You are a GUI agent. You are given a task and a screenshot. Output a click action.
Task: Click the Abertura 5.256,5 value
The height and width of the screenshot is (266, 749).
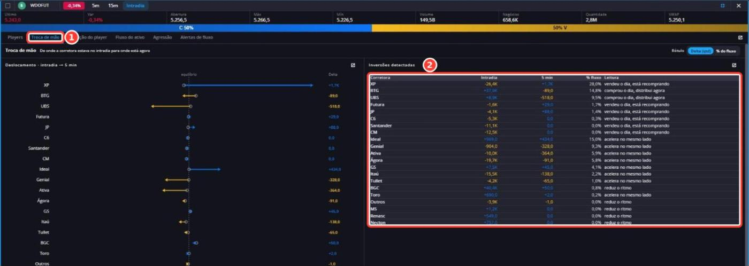pos(180,20)
